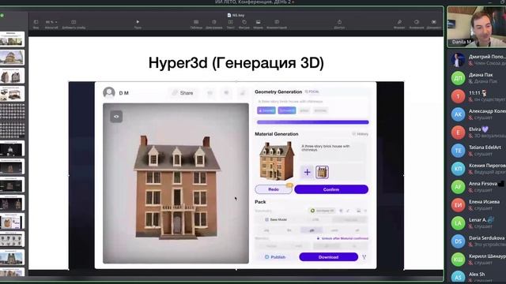Viewport: 506px width, 284px height.
Task: Click the Добавить слайд add slide icon
Action: pyautogui.click(x=74, y=22)
